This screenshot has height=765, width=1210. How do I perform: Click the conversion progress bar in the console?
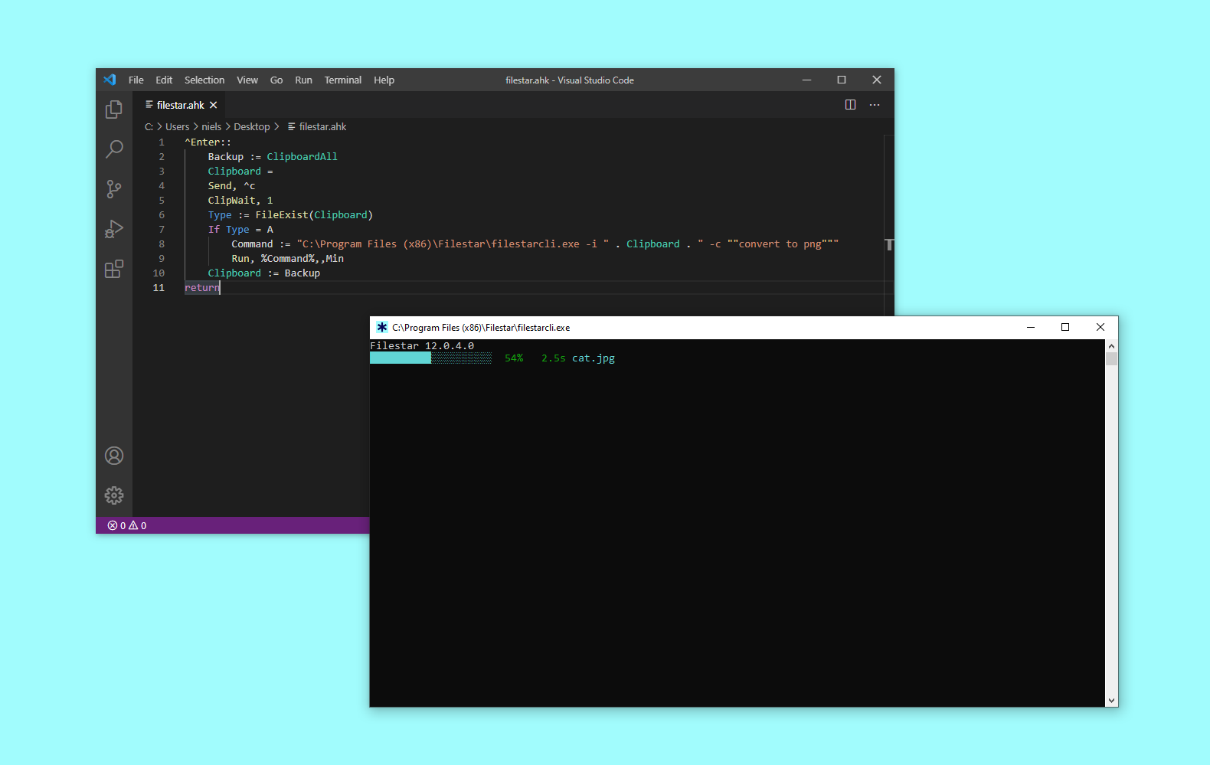pyautogui.click(x=430, y=358)
